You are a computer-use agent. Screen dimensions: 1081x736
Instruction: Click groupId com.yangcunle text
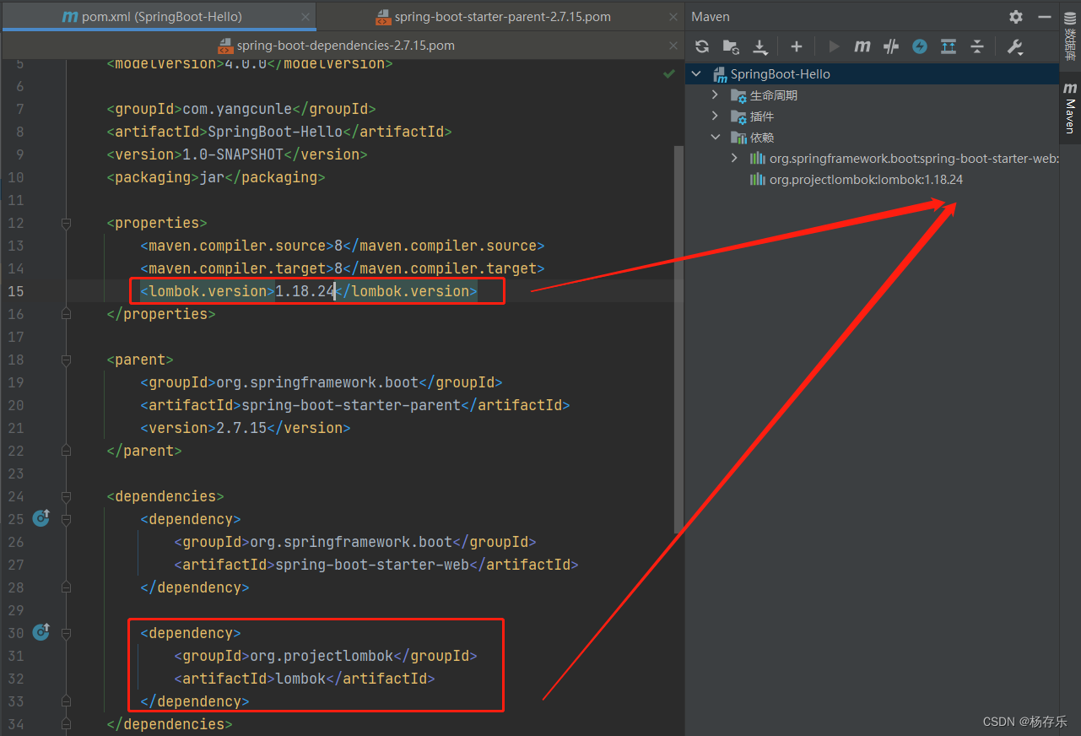tap(237, 109)
